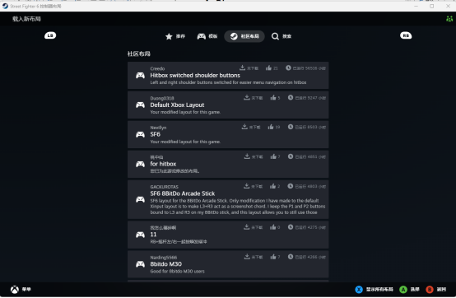The height and width of the screenshot is (298, 456).
Task: Click the download icon on the layout named 11
Action: [x=247, y=227]
